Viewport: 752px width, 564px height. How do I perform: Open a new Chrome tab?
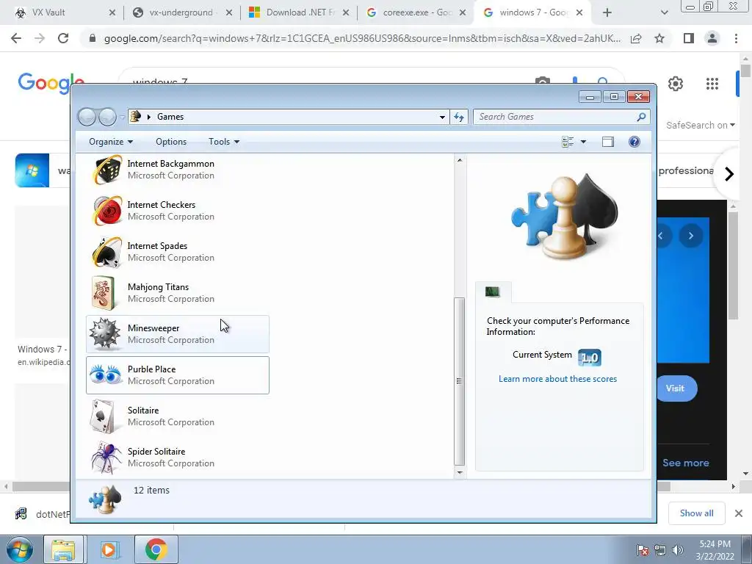coord(607,12)
